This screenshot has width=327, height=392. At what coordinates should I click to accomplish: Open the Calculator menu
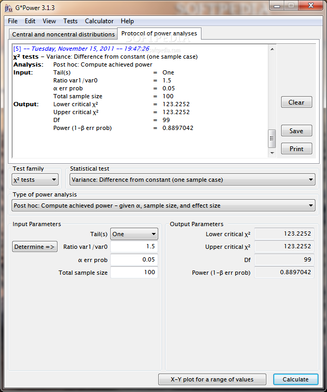[x=99, y=21]
